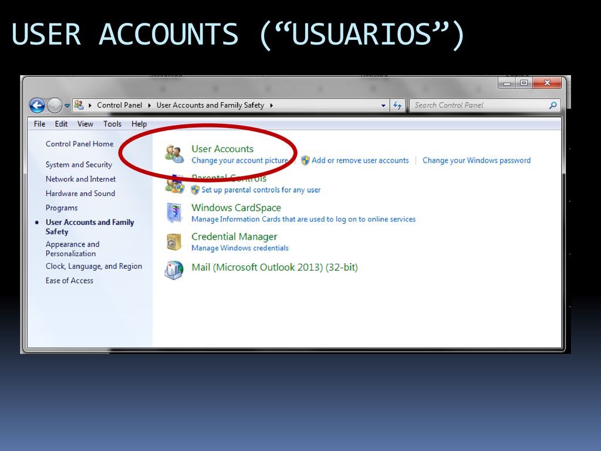
Task: Click Change your account picture
Action: coord(239,160)
